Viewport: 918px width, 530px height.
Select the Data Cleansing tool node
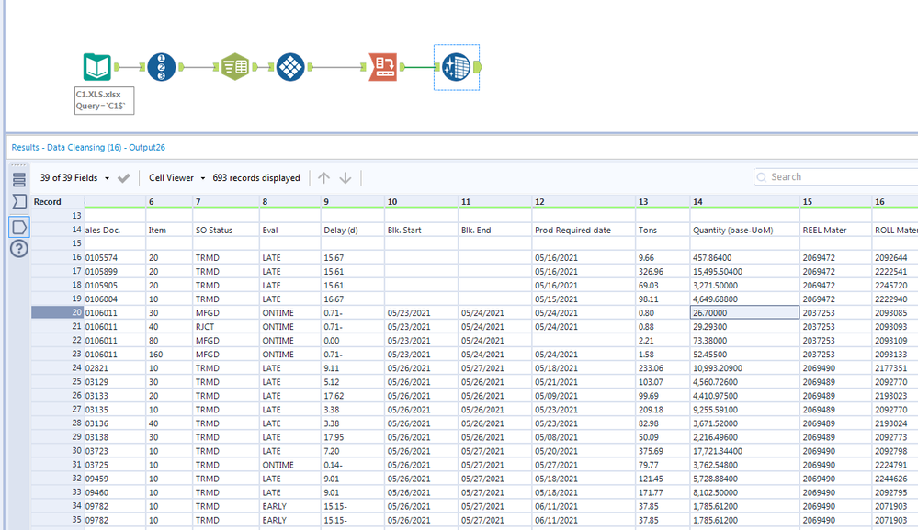pos(456,67)
